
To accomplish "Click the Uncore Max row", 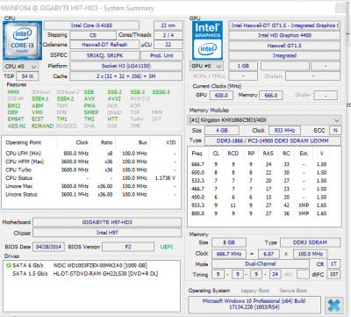I will pos(91,186).
